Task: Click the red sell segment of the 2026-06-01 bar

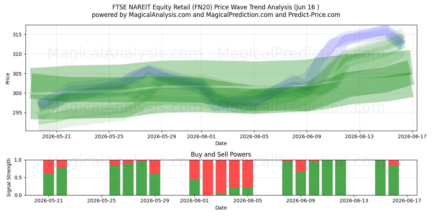Action: tap(194, 170)
